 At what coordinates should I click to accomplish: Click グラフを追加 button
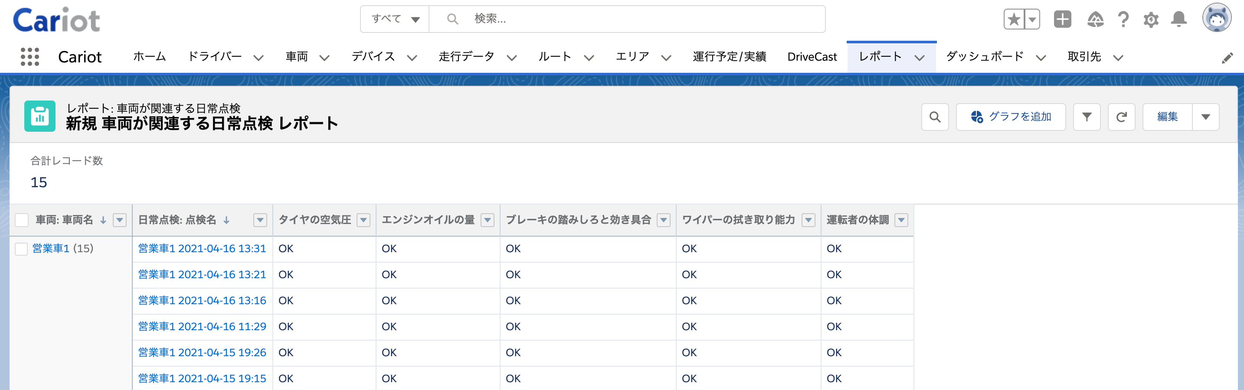click(x=1011, y=117)
